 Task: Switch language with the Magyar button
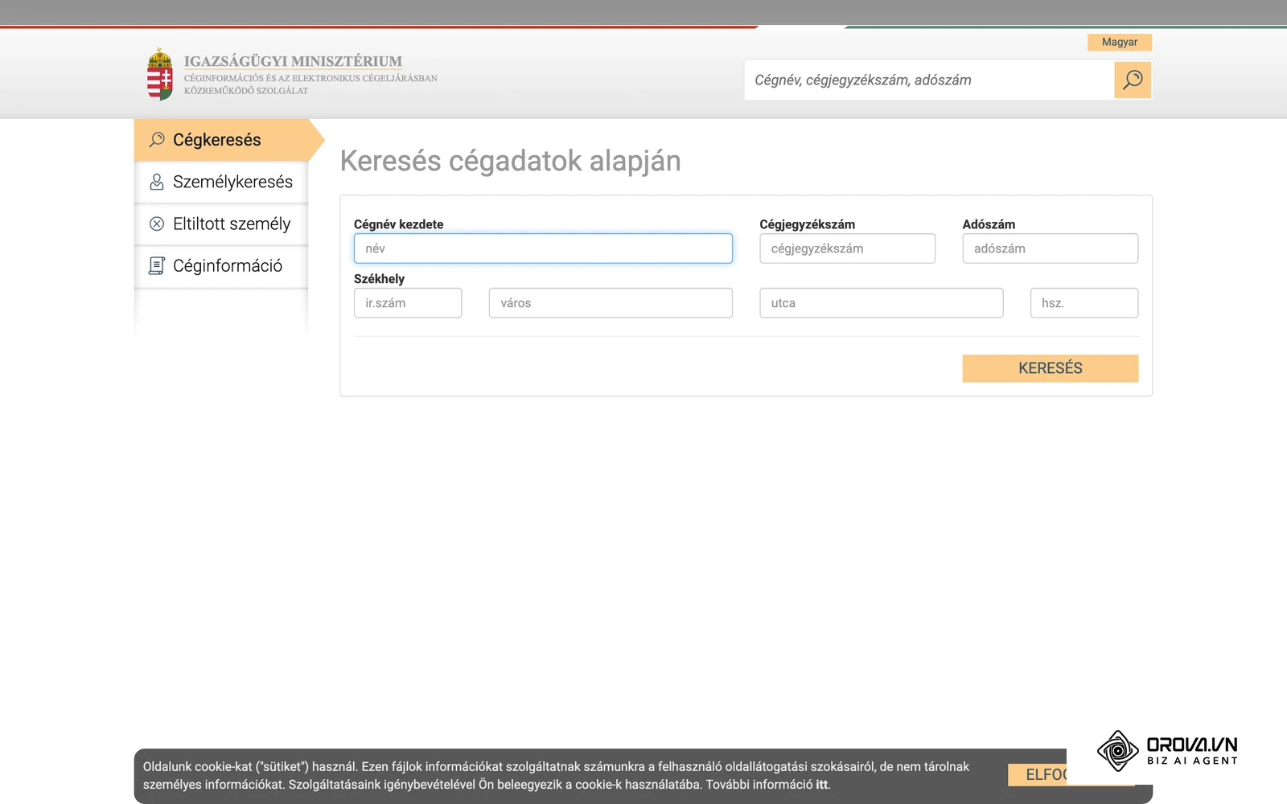(x=1120, y=42)
